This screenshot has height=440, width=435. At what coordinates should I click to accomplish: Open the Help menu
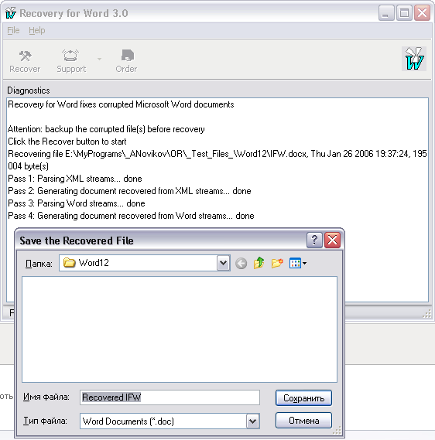37,30
